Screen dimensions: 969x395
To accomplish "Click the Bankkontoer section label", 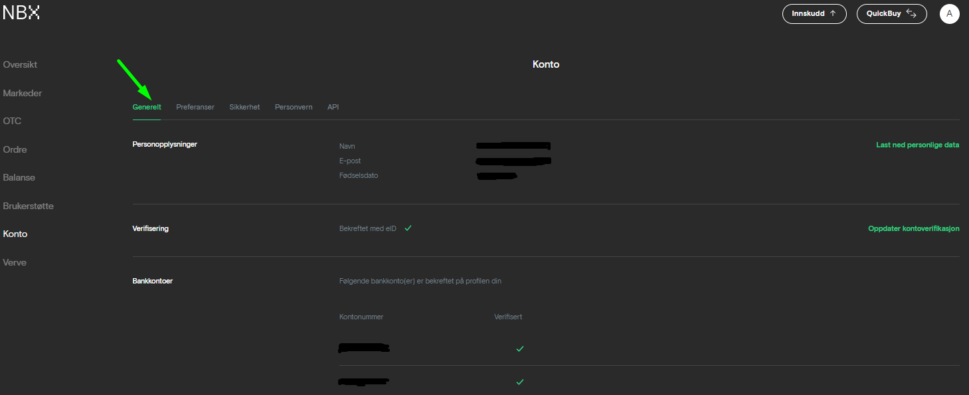I will [153, 281].
